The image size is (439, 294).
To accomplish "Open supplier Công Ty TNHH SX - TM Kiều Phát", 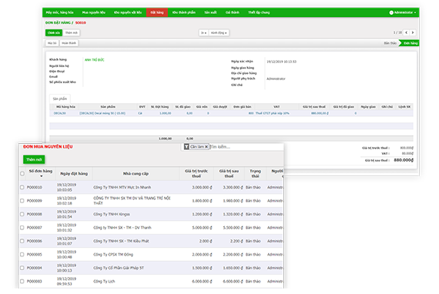I will click(x=121, y=241).
